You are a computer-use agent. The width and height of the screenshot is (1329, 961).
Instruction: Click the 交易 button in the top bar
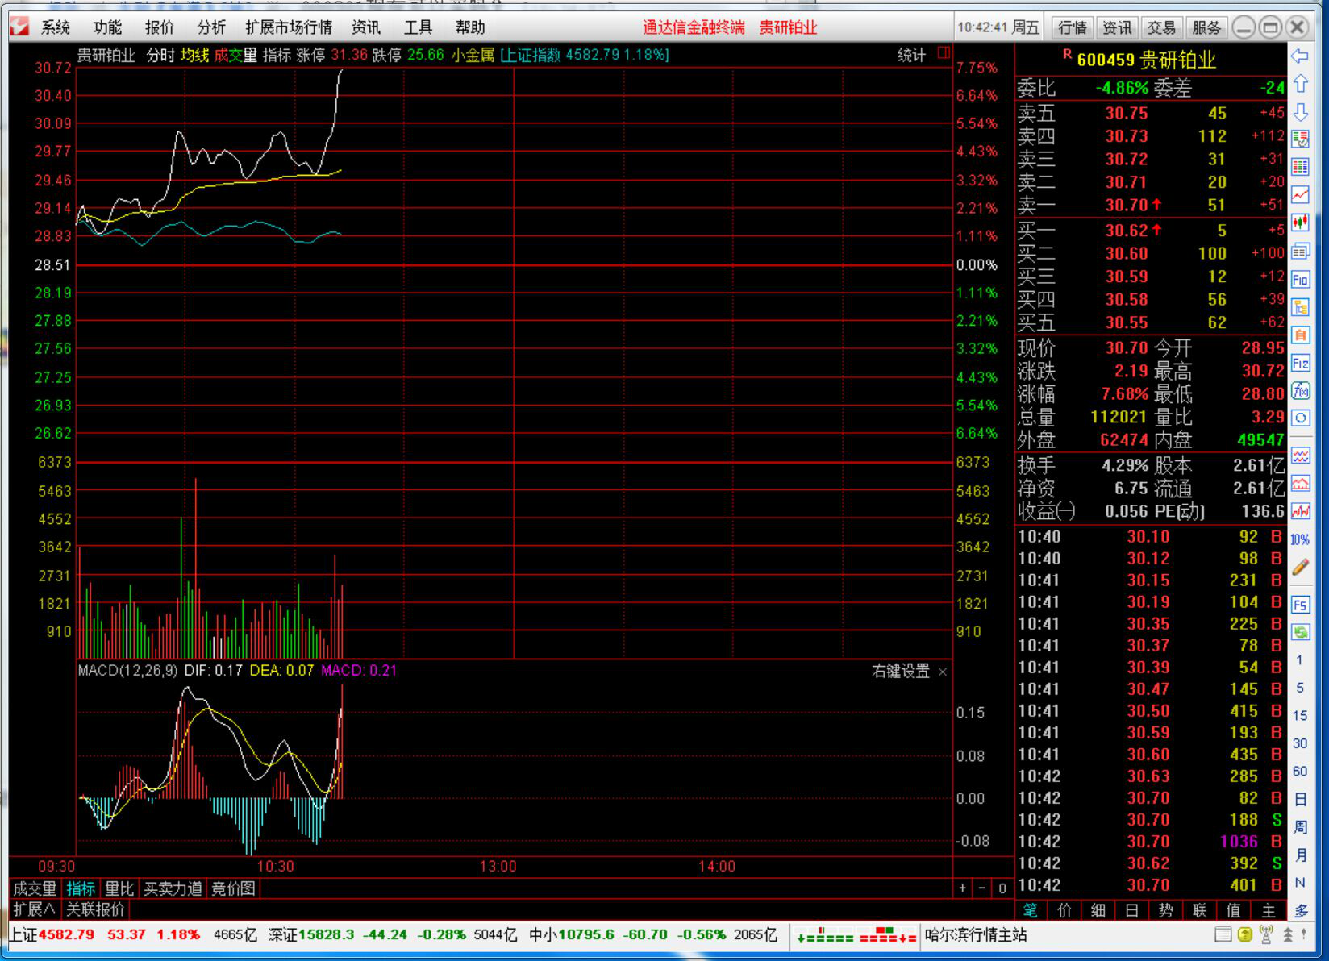[1161, 27]
